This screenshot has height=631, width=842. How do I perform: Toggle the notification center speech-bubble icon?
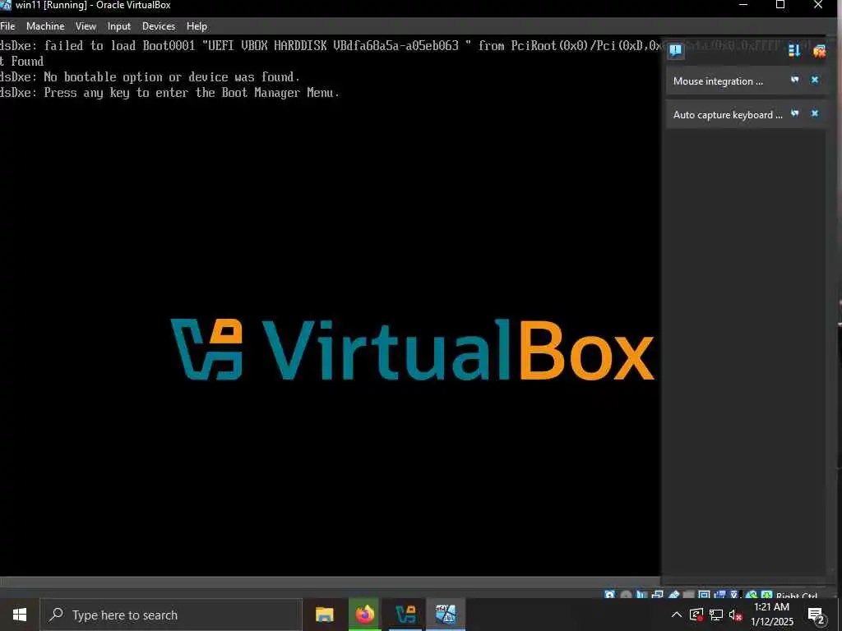tap(676, 51)
